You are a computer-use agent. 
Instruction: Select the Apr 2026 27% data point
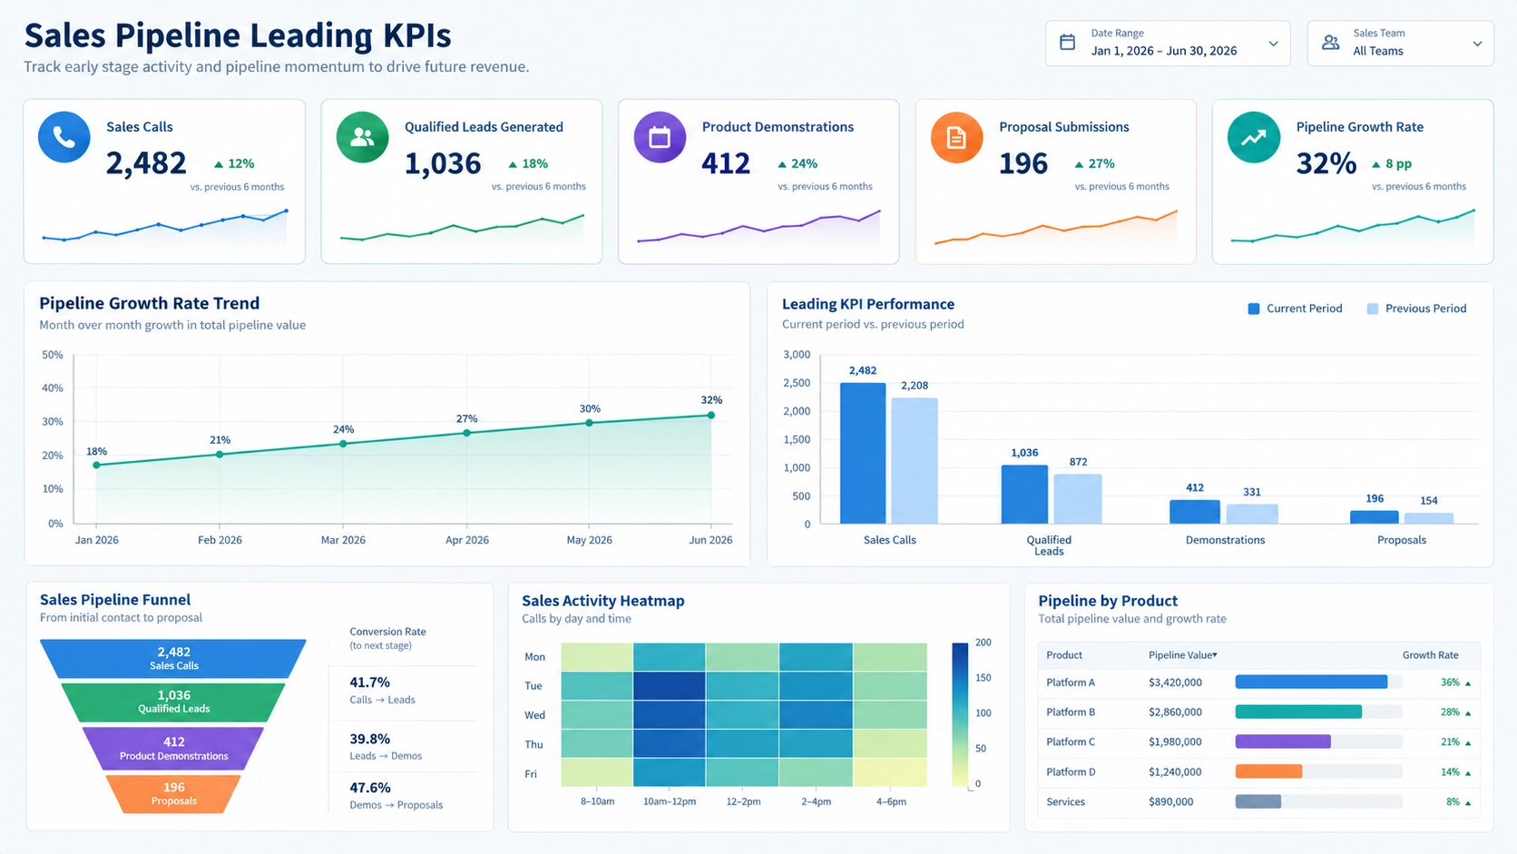[x=466, y=433]
